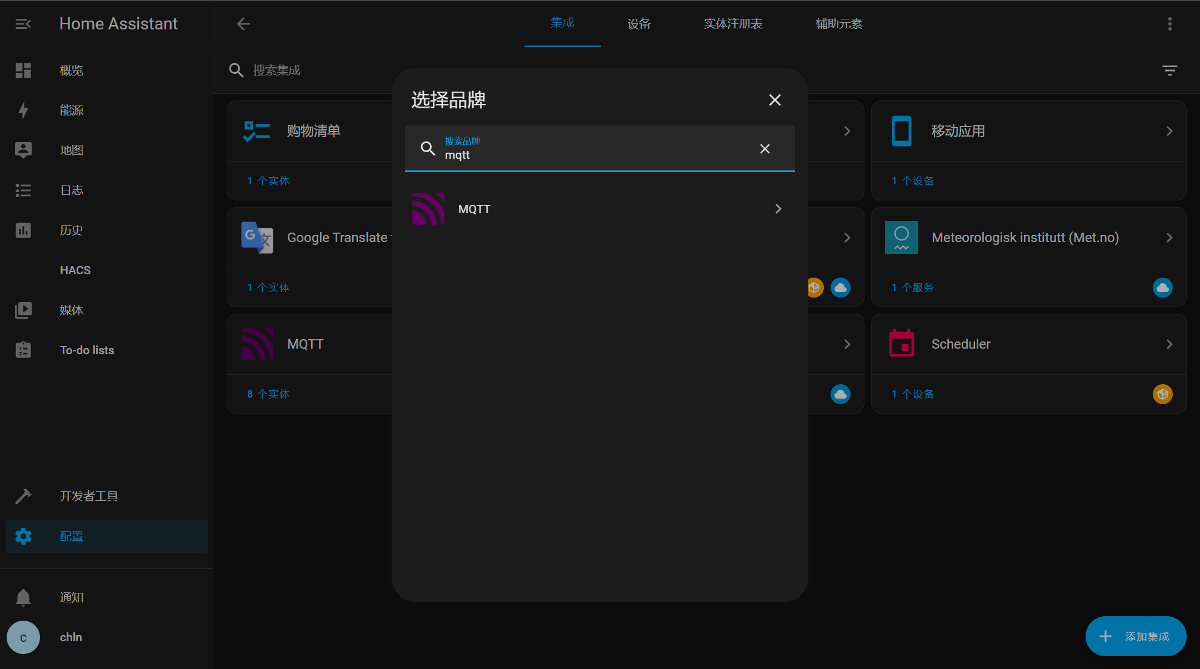Open the 1 个服务 link under Met.no
The image size is (1200, 669).
pos(913,288)
